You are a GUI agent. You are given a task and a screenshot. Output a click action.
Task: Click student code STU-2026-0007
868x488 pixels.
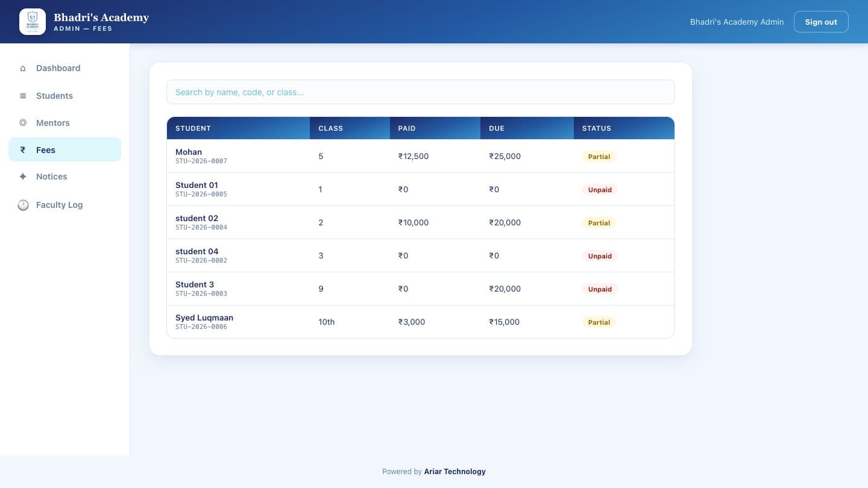[201, 161]
